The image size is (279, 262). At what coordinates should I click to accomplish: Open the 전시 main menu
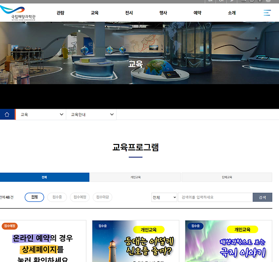point(129,13)
